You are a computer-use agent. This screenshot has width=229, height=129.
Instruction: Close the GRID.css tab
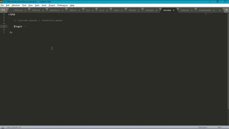(79, 10)
